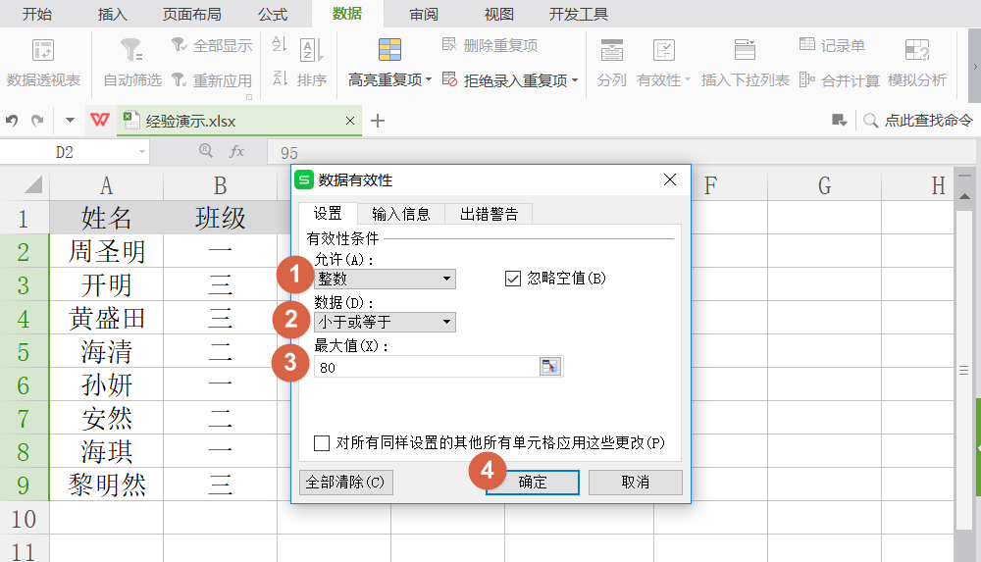Click Consolidate (合并计算) tool
Viewport: 981px width, 562px height.
pos(840,80)
